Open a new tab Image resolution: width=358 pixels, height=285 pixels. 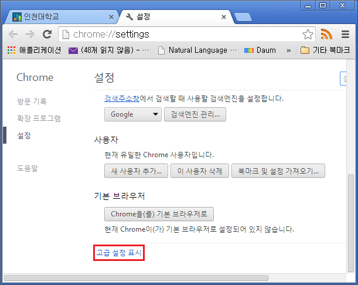click(243, 17)
